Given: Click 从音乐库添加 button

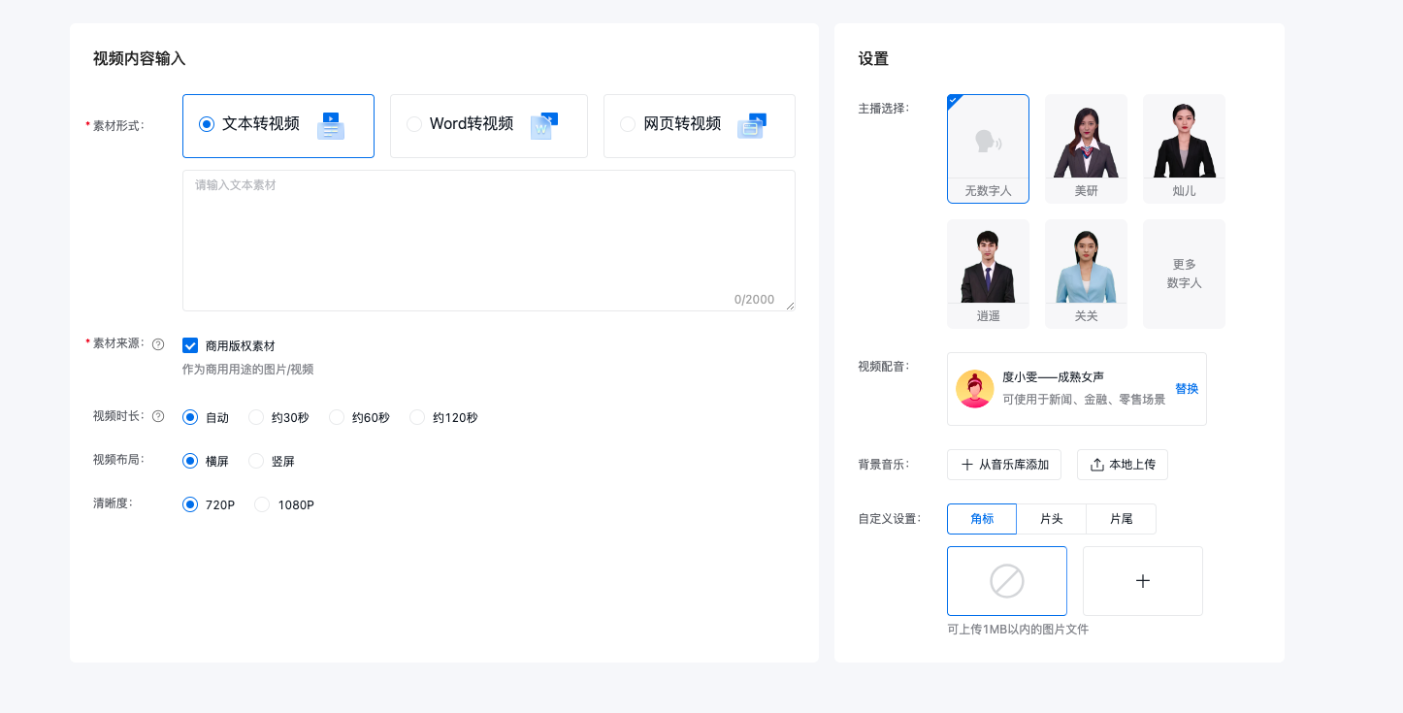Looking at the screenshot, I should tap(1004, 465).
